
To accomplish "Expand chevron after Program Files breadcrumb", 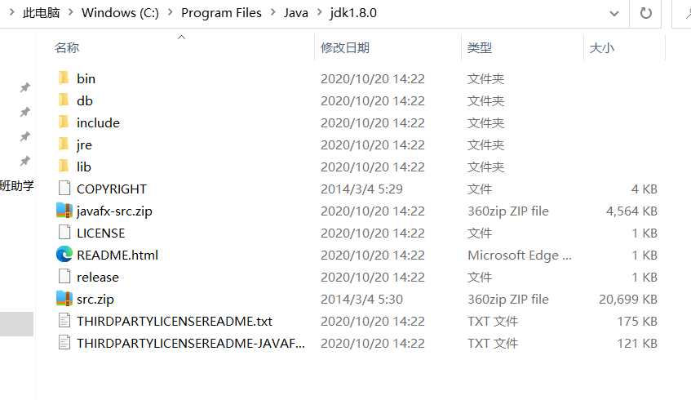I will (x=272, y=13).
